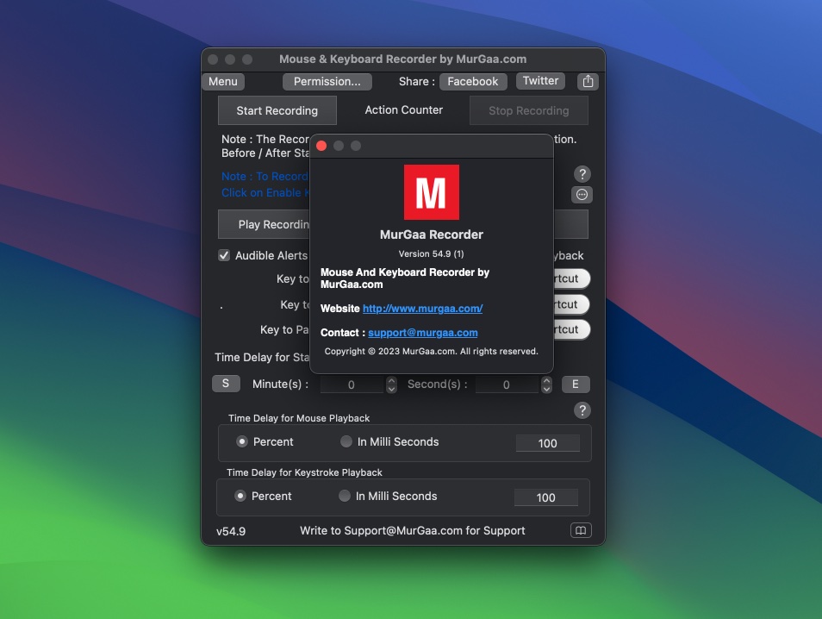Open the user manual book icon at bottom right
Image resolution: width=822 pixels, height=619 pixels.
(x=581, y=530)
